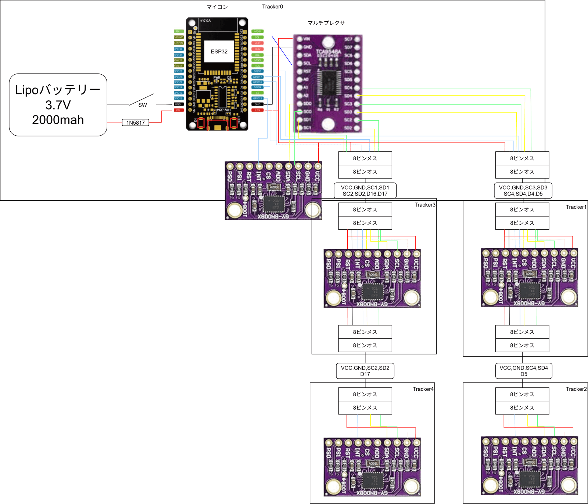Click the blue GPIO13 pin tag
This screenshot has width=588, height=504.
(x=178, y=99)
